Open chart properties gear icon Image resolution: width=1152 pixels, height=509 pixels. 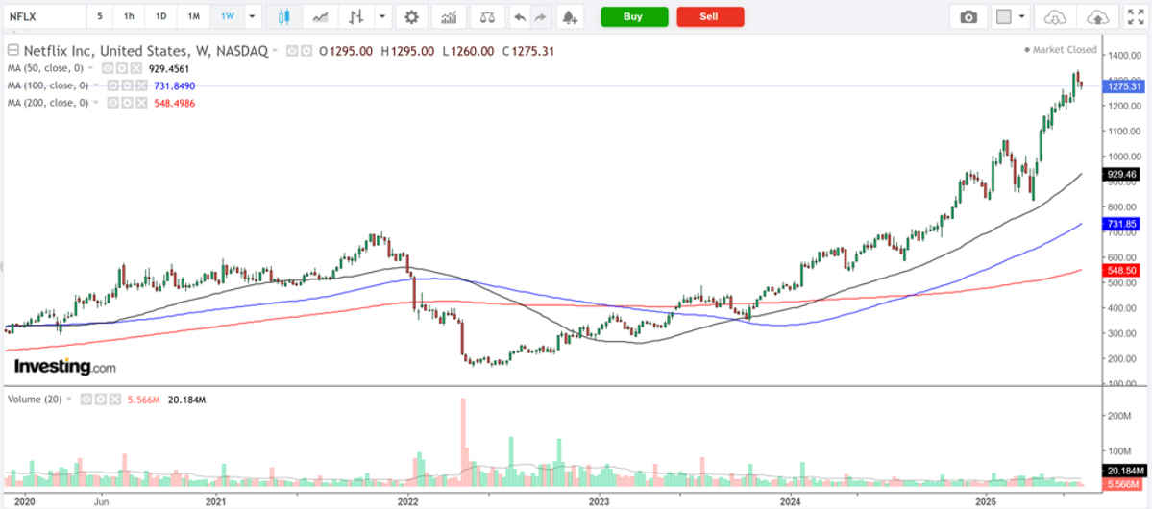pos(412,17)
